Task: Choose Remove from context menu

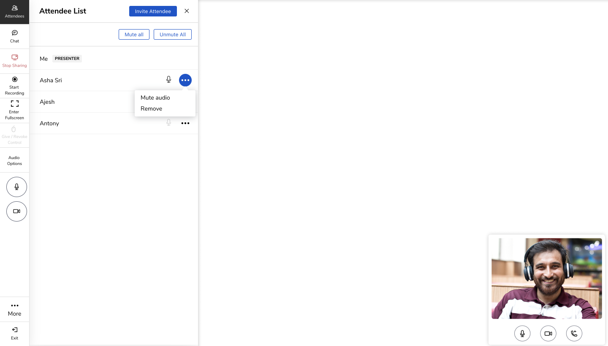Action: (x=152, y=108)
